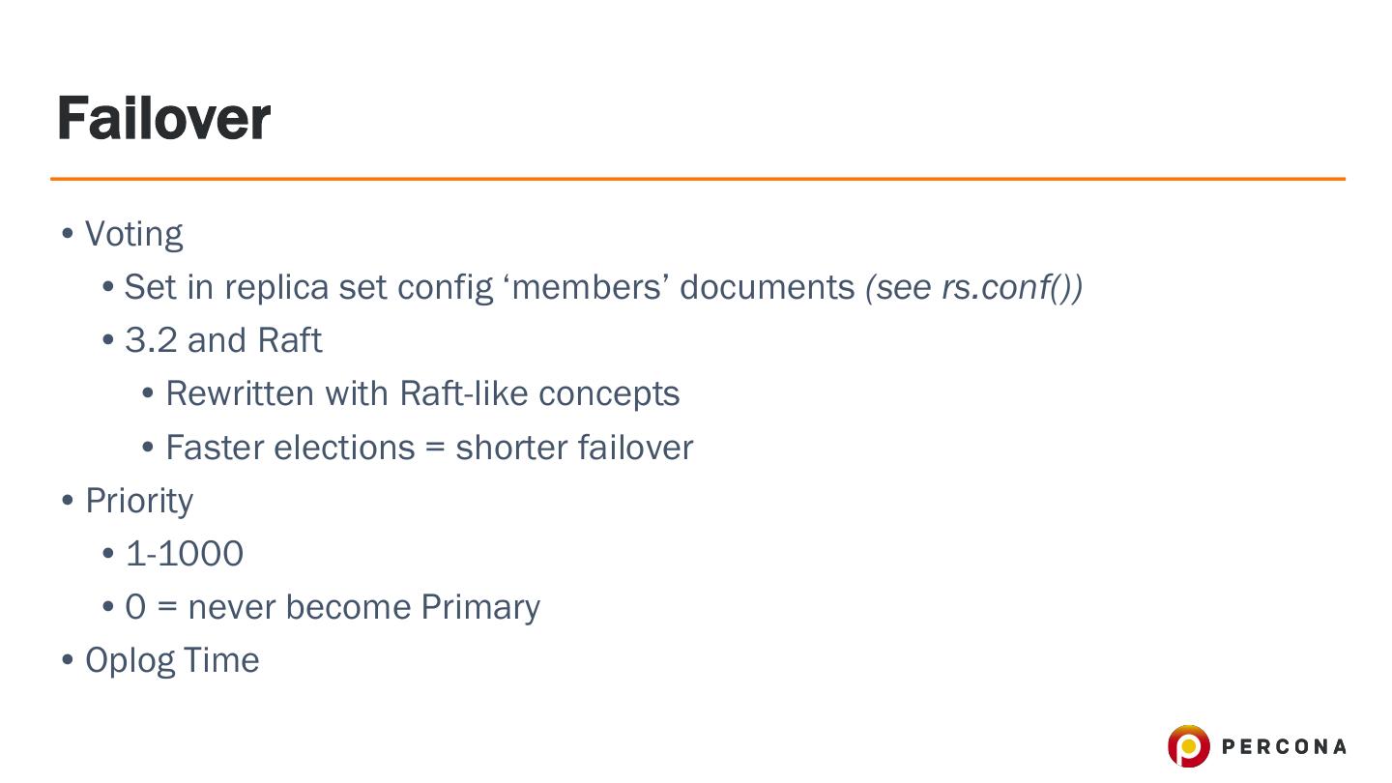
Task: Click "Faster elections = shorter failover" line
Action: 429,448
